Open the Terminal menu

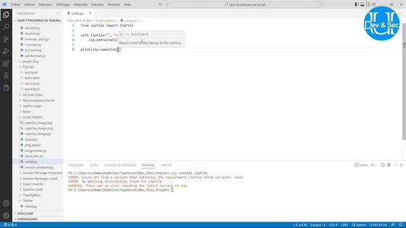114,4
